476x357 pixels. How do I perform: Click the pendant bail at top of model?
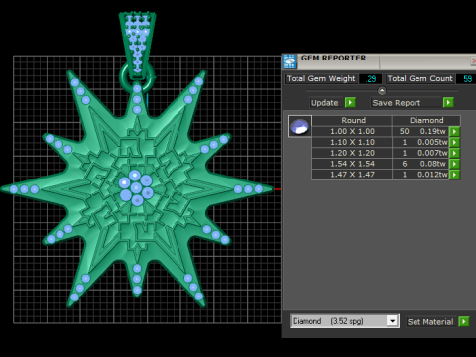tap(137, 45)
